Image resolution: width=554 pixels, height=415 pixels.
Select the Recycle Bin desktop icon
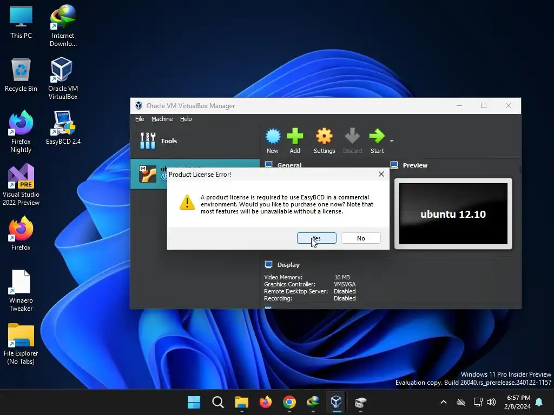point(21,75)
